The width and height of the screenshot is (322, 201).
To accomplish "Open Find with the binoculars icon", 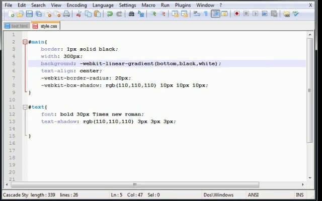I will [131, 14].
